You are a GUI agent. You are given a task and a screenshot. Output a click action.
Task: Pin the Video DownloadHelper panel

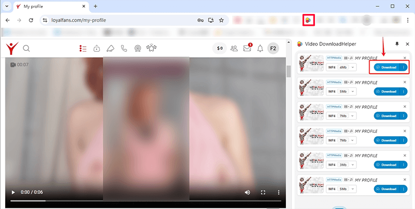(x=397, y=44)
